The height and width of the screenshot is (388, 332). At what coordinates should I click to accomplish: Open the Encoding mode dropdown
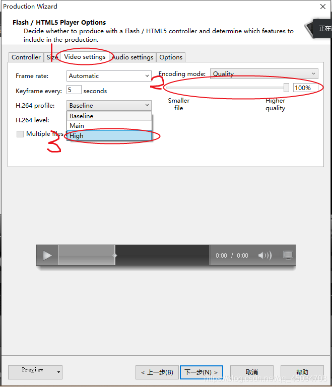click(264, 74)
